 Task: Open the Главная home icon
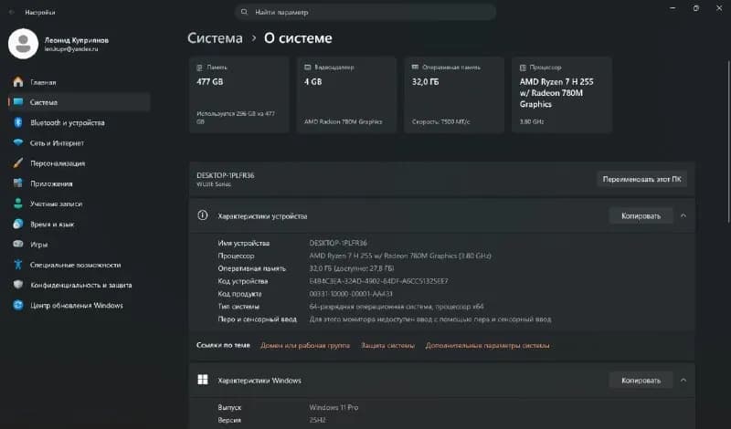coord(18,82)
